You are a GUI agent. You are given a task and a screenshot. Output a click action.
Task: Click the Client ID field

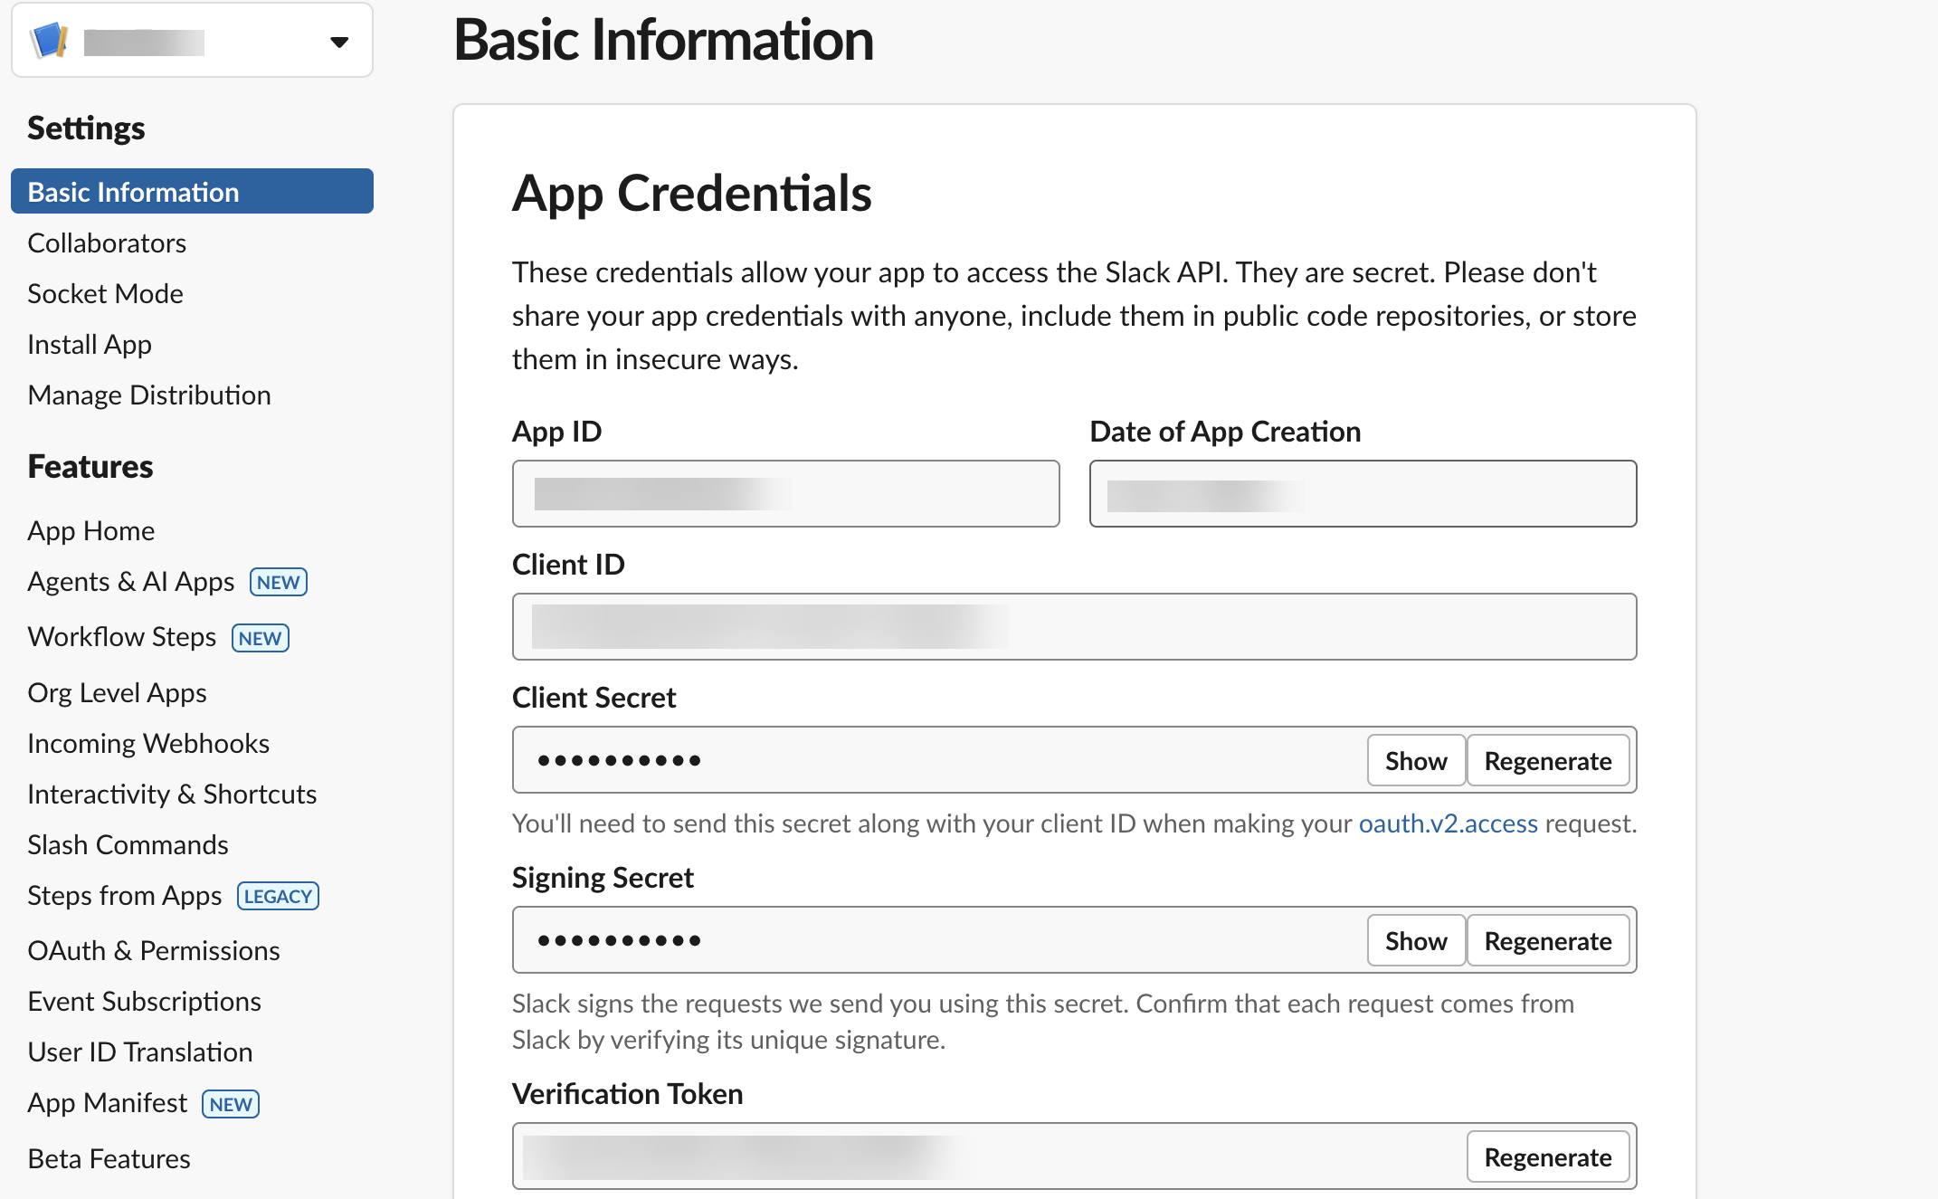(x=1074, y=626)
